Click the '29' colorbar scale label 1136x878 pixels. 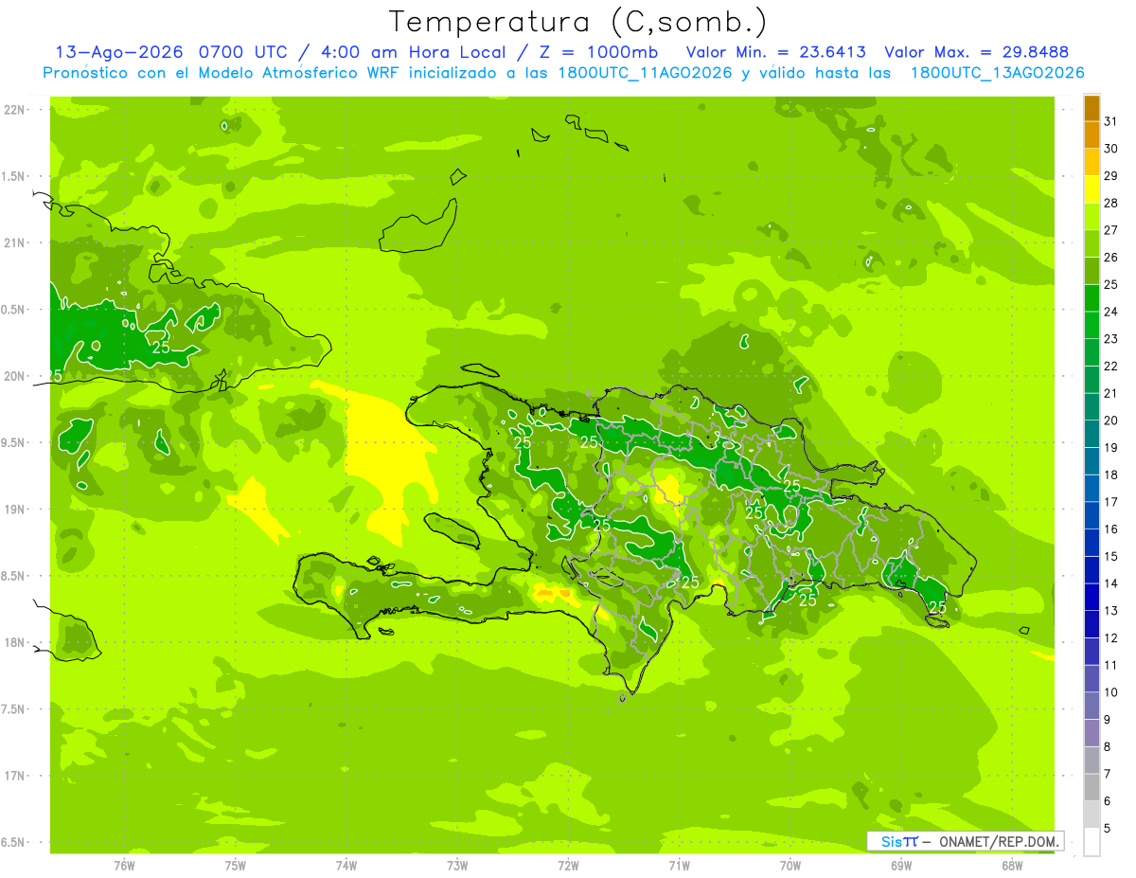point(1111,175)
